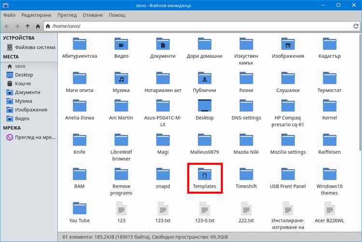This screenshot has height=242, width=362.
Task: Open Документи in sidebar places
Action: point(29,93)
